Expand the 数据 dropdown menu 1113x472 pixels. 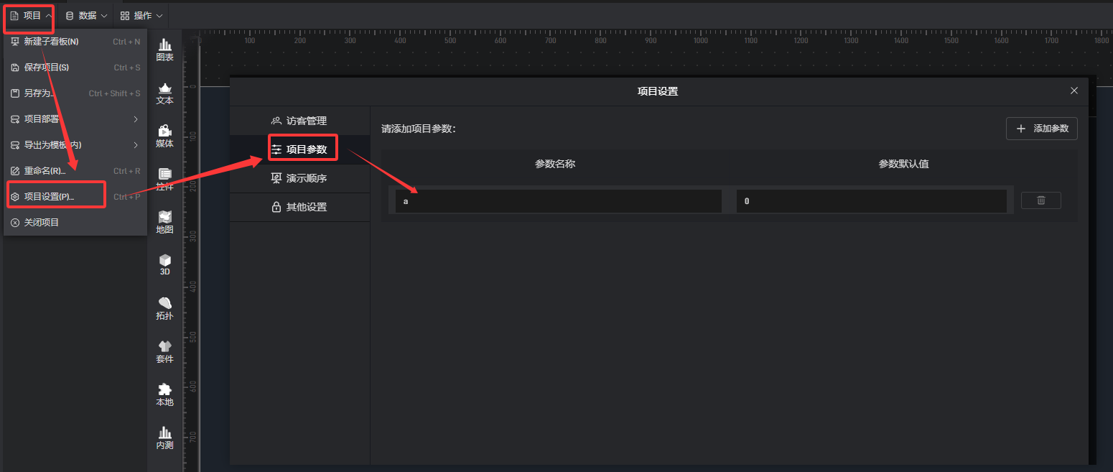pos(85,15)
